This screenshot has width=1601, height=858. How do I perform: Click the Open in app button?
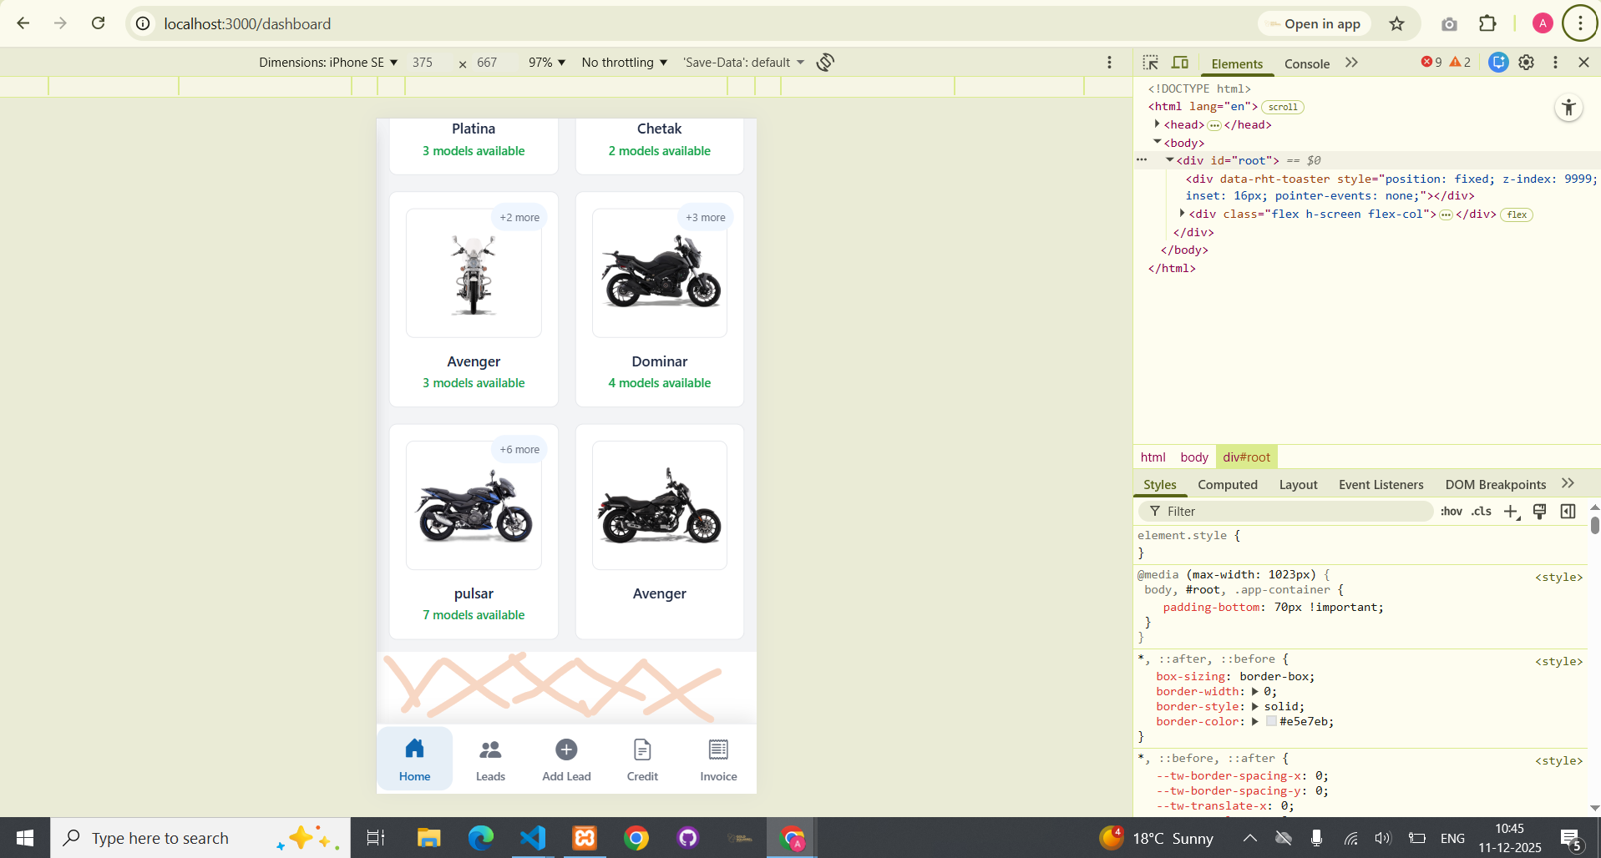click(1313, 24)
